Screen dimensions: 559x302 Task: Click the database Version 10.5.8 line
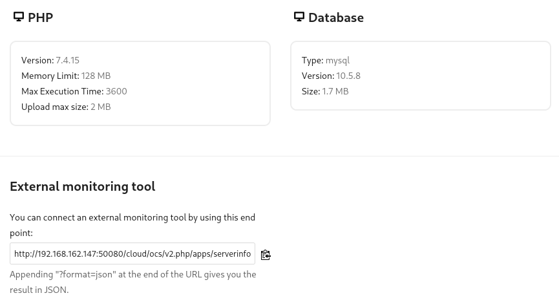(x=331, y=76)
